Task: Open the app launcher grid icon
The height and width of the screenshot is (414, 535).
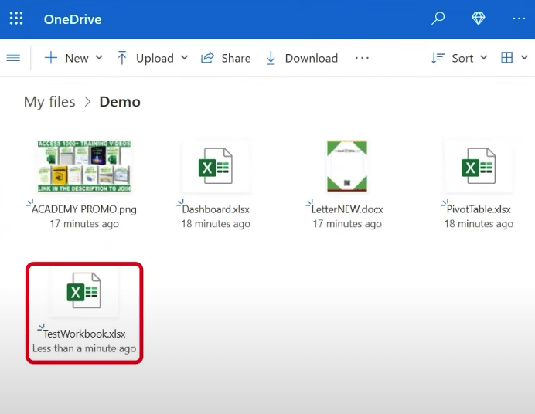Action: point(16,19)
